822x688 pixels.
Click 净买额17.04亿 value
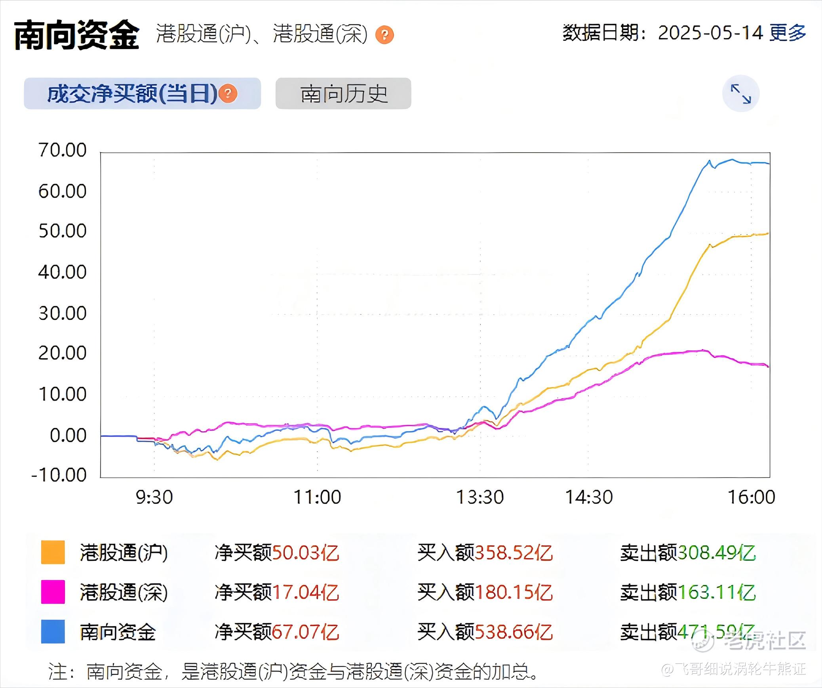(x=277, y=592)
